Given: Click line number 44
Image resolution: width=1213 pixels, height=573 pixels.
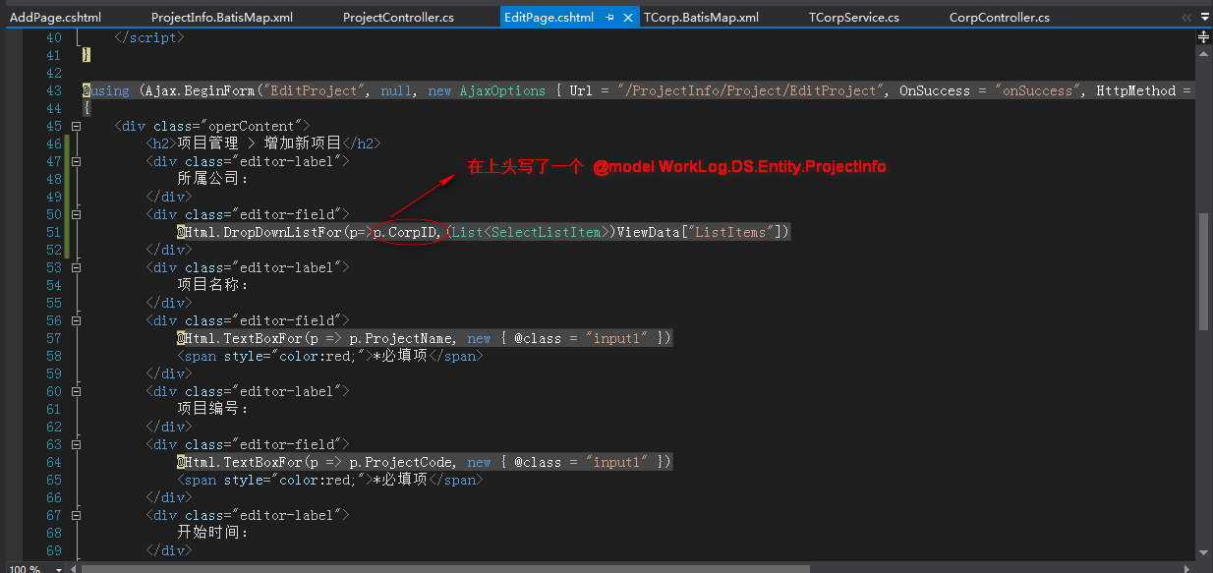Looking at the screenshot, I should coord(53,108).
